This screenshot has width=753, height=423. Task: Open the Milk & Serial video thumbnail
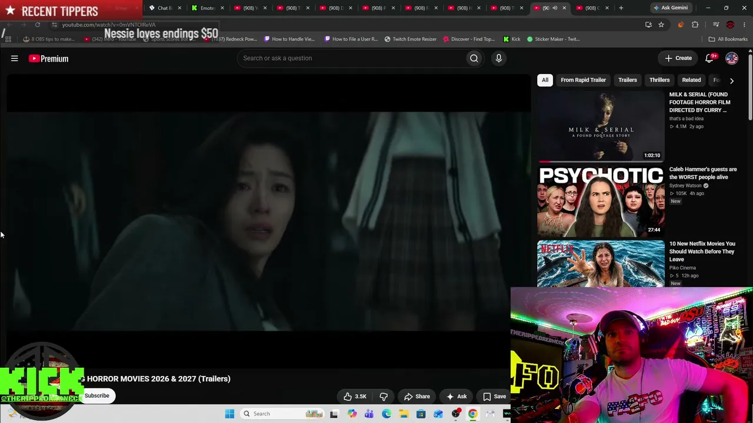(x=601, y=126)
